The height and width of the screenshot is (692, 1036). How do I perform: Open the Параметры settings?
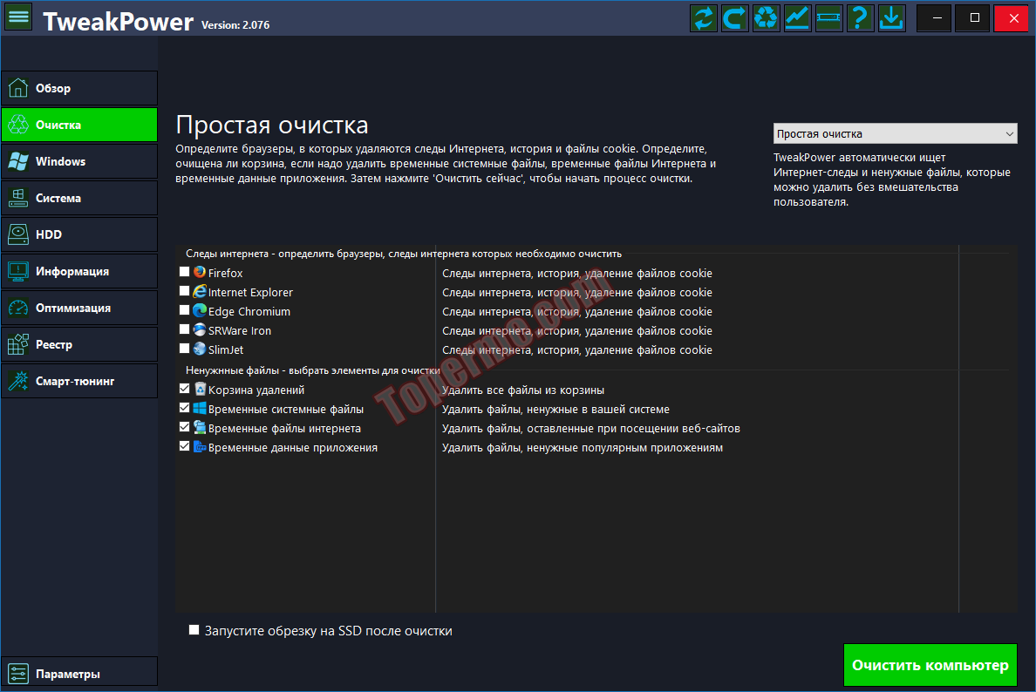tap(79, 674)
